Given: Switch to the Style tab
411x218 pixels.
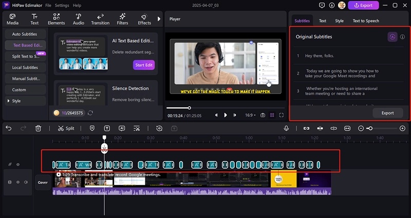Looking at the screenshot, I should coord(339,21).
